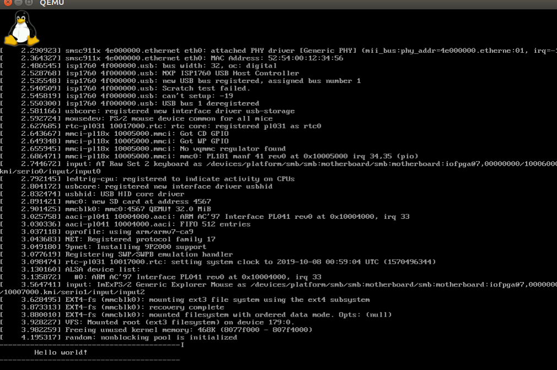This screenshot has width=557, height=370.
Task: Click the 'bus width: 32, oc: digital' line
Action: (x=138, y=65)
